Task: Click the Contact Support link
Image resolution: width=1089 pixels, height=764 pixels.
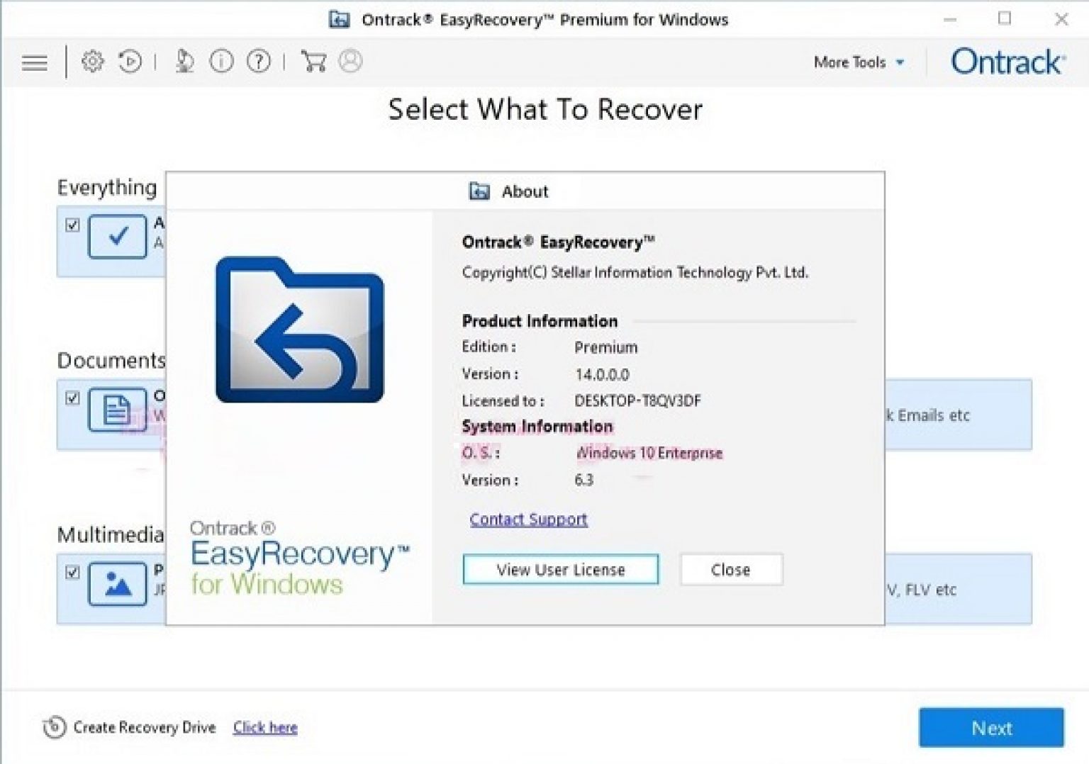Action: coord(528,519)
